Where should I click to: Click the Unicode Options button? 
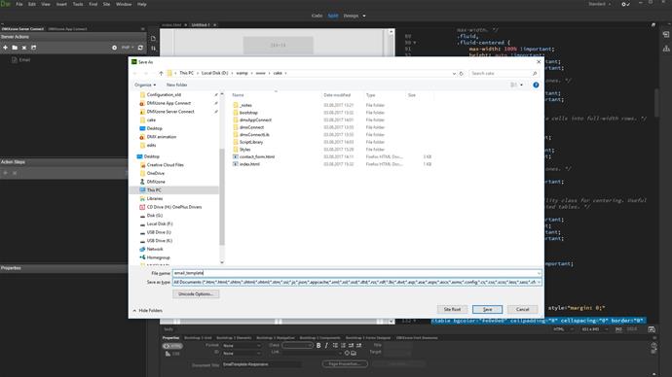(196, 294)
